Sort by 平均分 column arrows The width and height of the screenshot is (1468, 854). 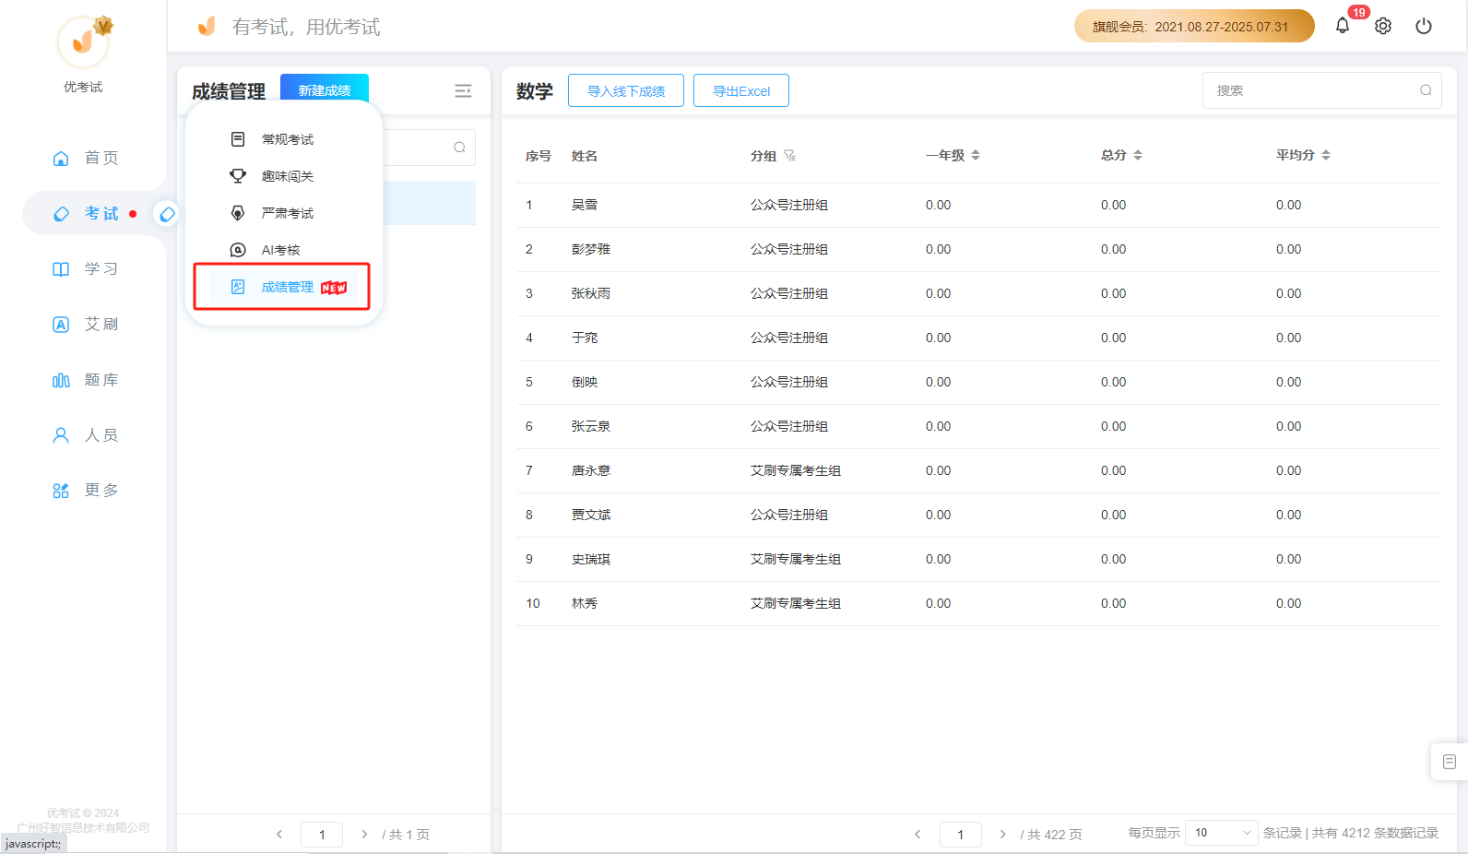(1326, 155)
